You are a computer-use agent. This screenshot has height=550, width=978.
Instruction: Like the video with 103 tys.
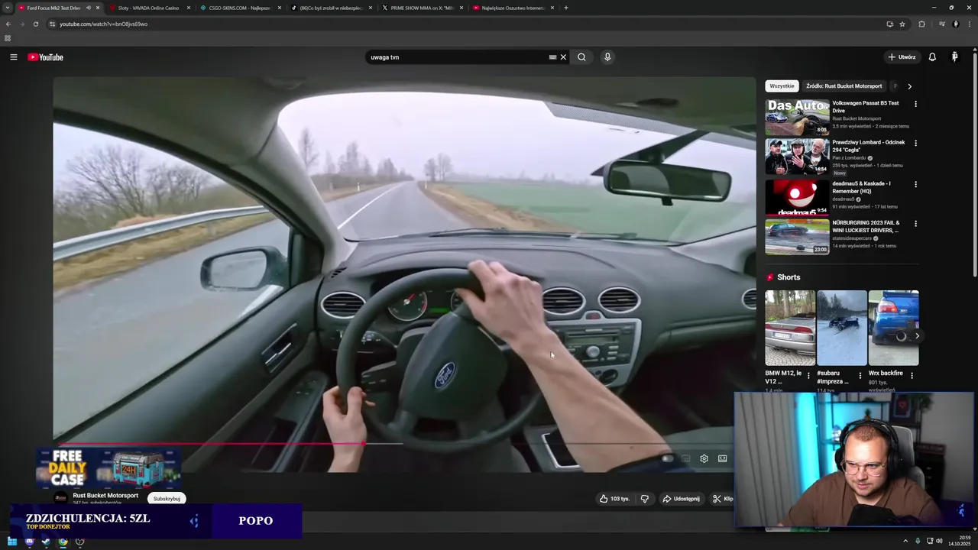pos(615,499)
